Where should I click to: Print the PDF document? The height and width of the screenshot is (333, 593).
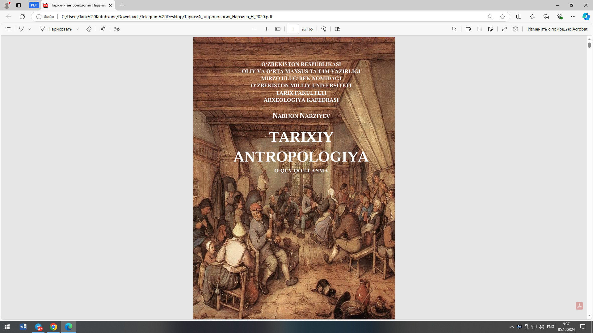(x=468, y=29)
